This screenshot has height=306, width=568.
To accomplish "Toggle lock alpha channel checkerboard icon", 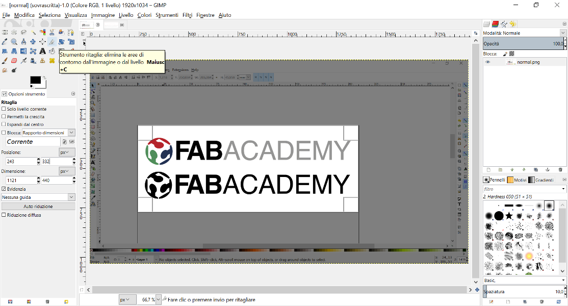I will (512, 54).
